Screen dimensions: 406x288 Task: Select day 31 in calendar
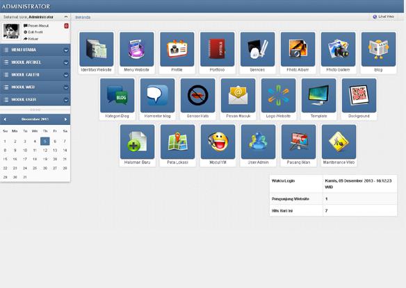25,177
